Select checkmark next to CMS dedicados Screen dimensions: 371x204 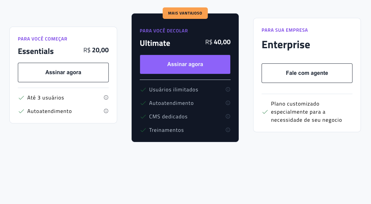143,116
